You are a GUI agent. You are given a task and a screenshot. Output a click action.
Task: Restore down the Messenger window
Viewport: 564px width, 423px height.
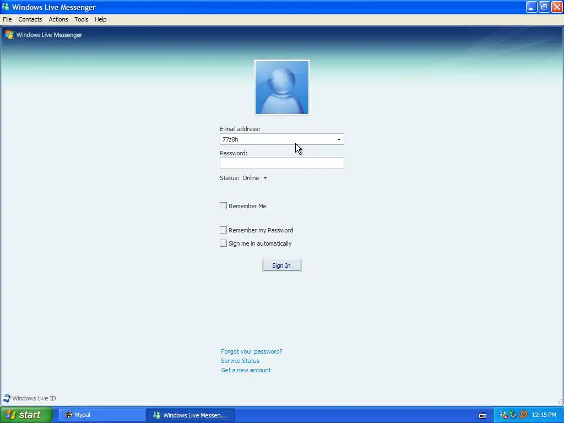click(x=544, y=7)
